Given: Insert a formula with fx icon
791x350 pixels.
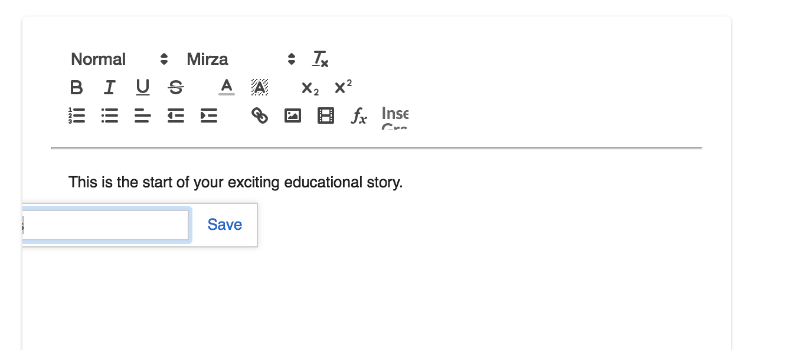Looking at the screenshot, I should [359, 115].
